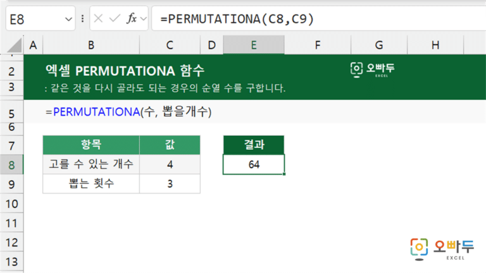Screen dimensions: 486x273
Task: Select row 5 header
Action: tap(11, 113)
